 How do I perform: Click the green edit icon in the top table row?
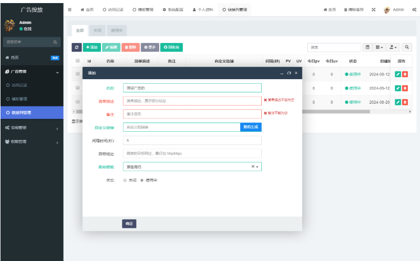pos(398,74)
